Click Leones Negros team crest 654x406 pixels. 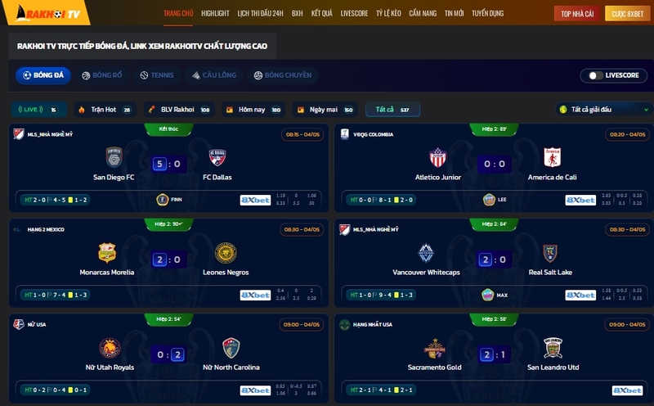[x=226, y=253]
